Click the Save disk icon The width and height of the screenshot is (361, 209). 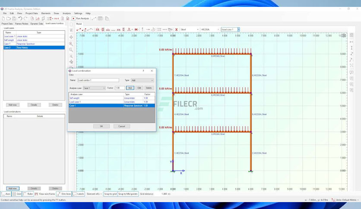click(14, 19)
